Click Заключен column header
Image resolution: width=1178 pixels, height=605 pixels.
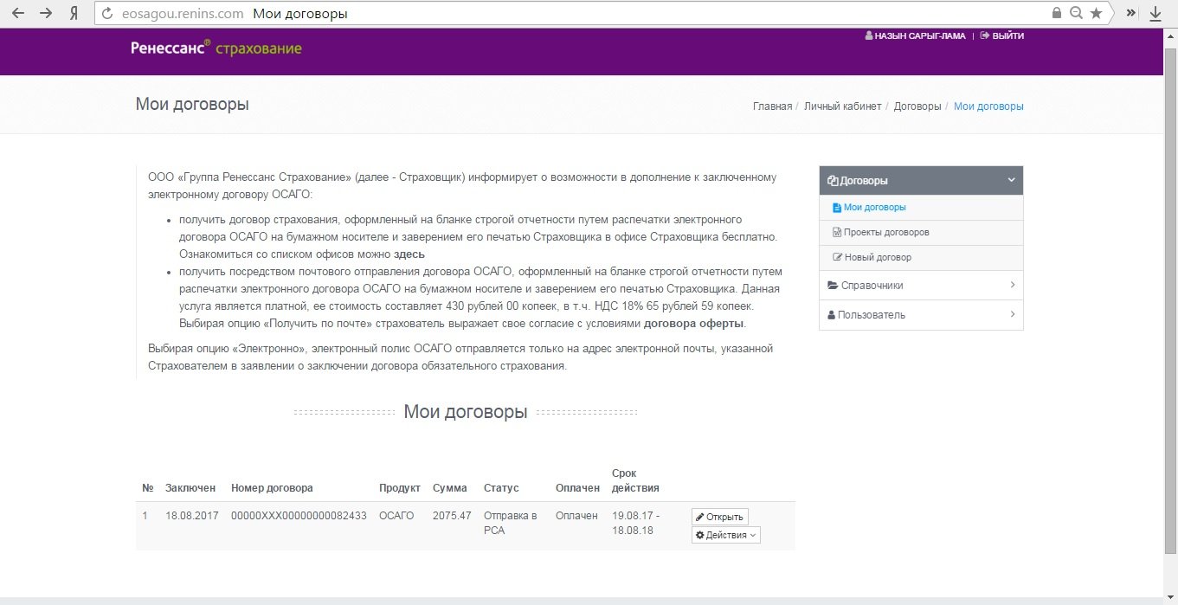(190, 488)
